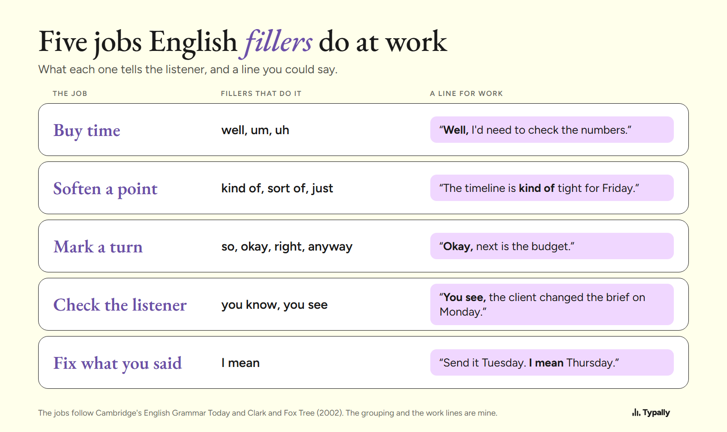Click the quote 'Okay, next is the budget.'
Viewport: 727px width, 432px height.
(552, 246)
